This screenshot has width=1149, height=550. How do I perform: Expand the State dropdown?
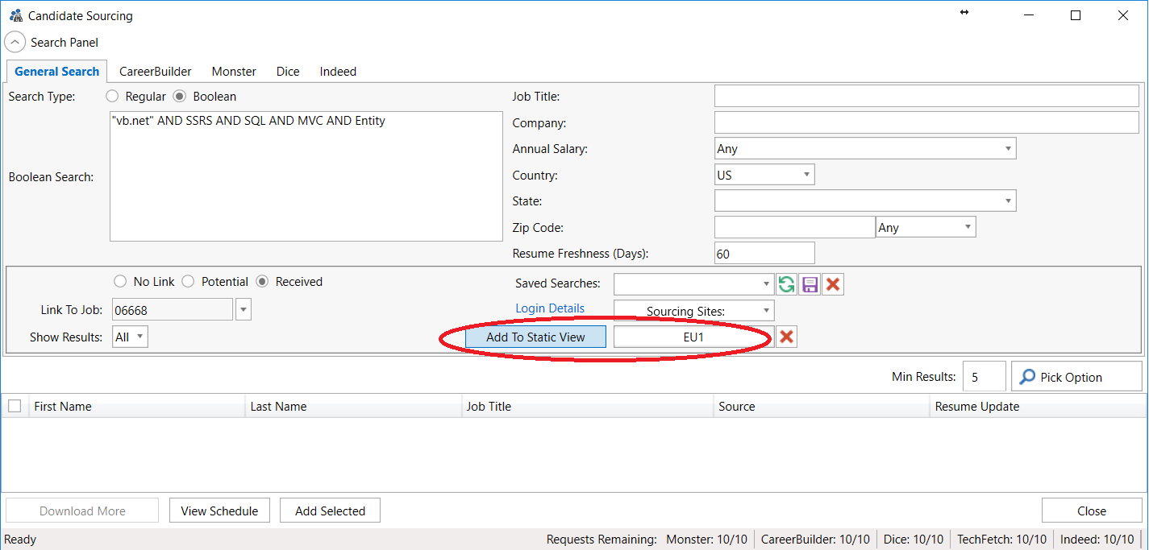tap(865, 201)
